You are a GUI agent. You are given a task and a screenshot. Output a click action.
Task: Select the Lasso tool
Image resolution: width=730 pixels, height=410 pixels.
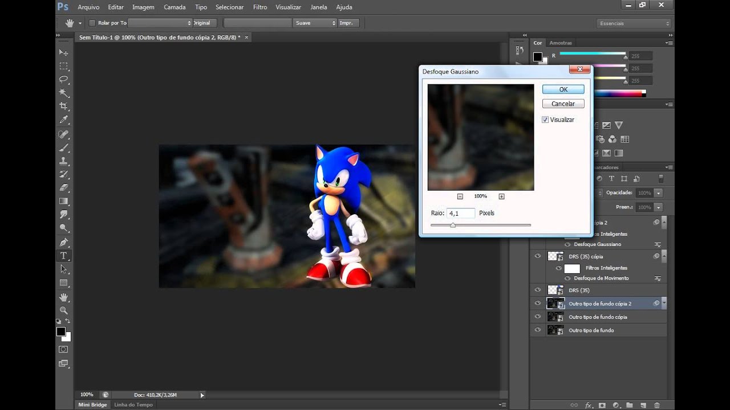coord(64,80)
